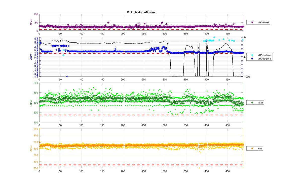This screenshot has height=189, width=302.
Task: Click the red dashed threshold line in VBD bleed plot
Action: pyautogui.click(x=141, y=29)
